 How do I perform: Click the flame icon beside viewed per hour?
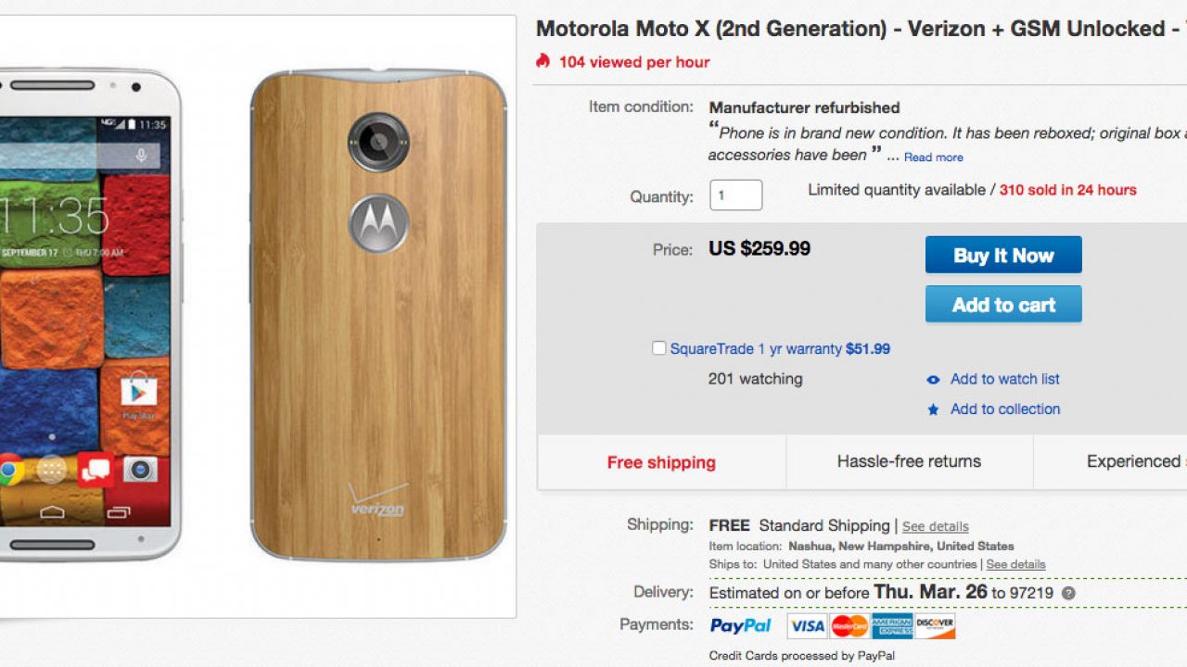tap(543, 62)
